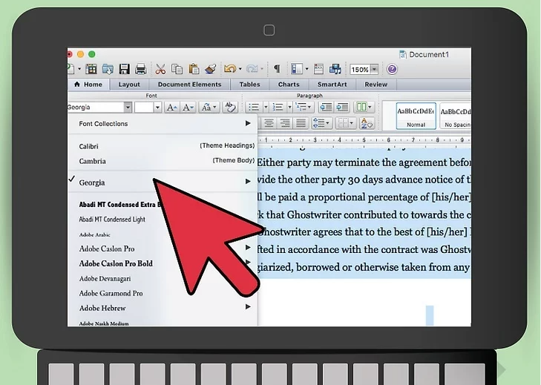Screen dimensions: 541x385
Task: Open the Tables tab
Action: 250,85
